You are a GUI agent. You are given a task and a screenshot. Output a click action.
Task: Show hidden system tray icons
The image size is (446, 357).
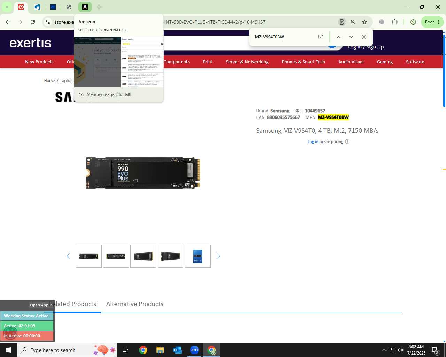384,350
